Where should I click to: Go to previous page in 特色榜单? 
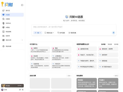[114, 76]
